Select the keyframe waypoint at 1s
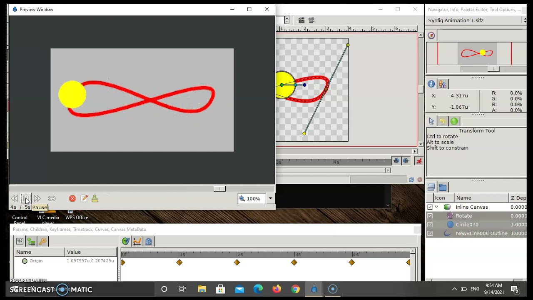 [x=179, y=262]
